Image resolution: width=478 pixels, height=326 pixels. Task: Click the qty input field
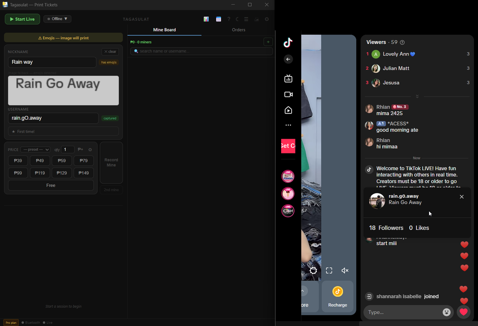pyautogui.click(x=68, y=149)
